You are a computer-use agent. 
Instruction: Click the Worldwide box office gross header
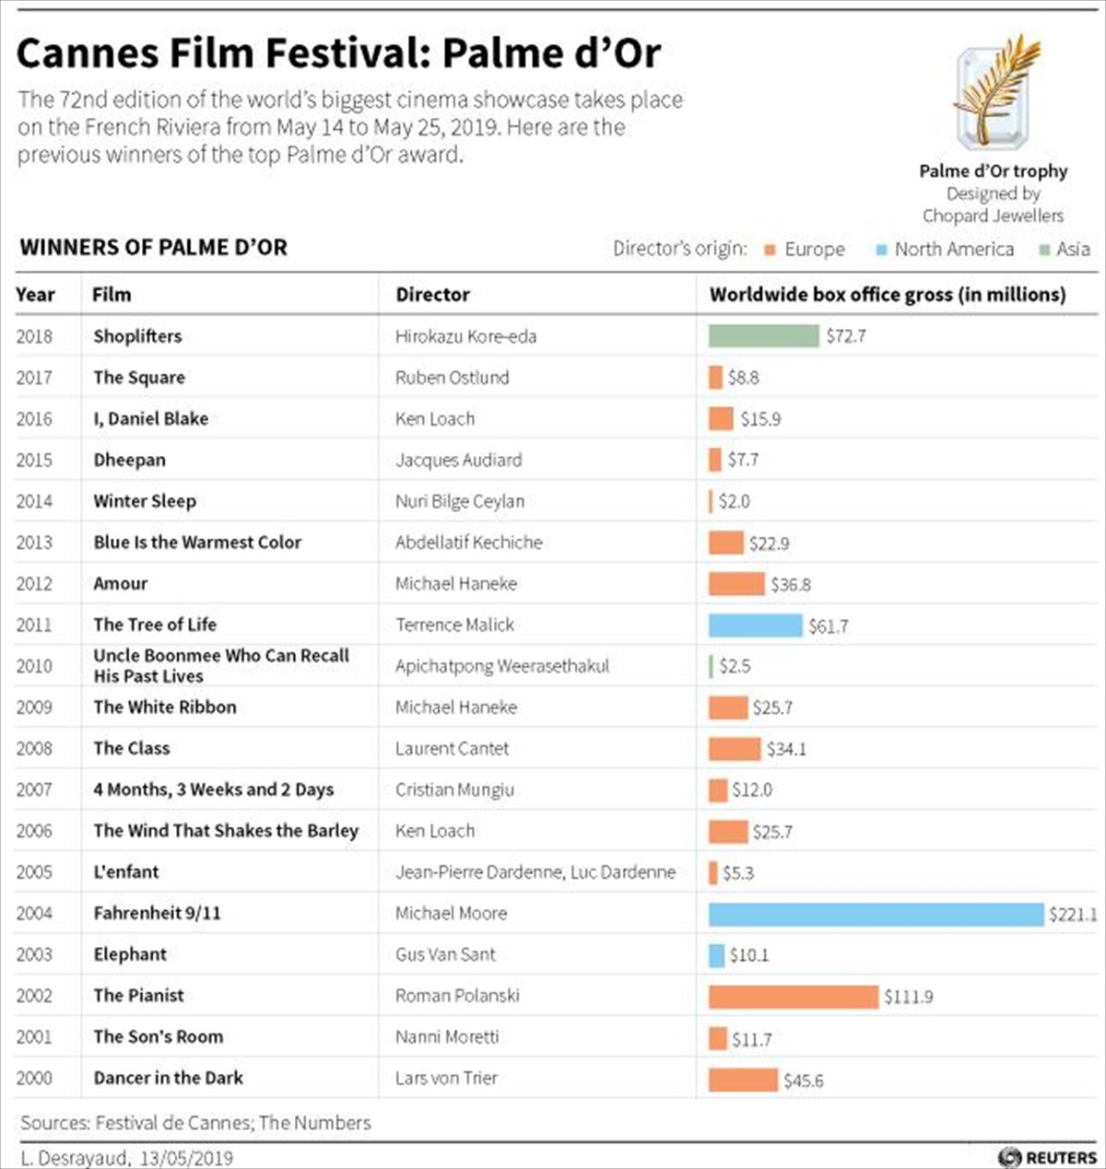tap(887, 295)
